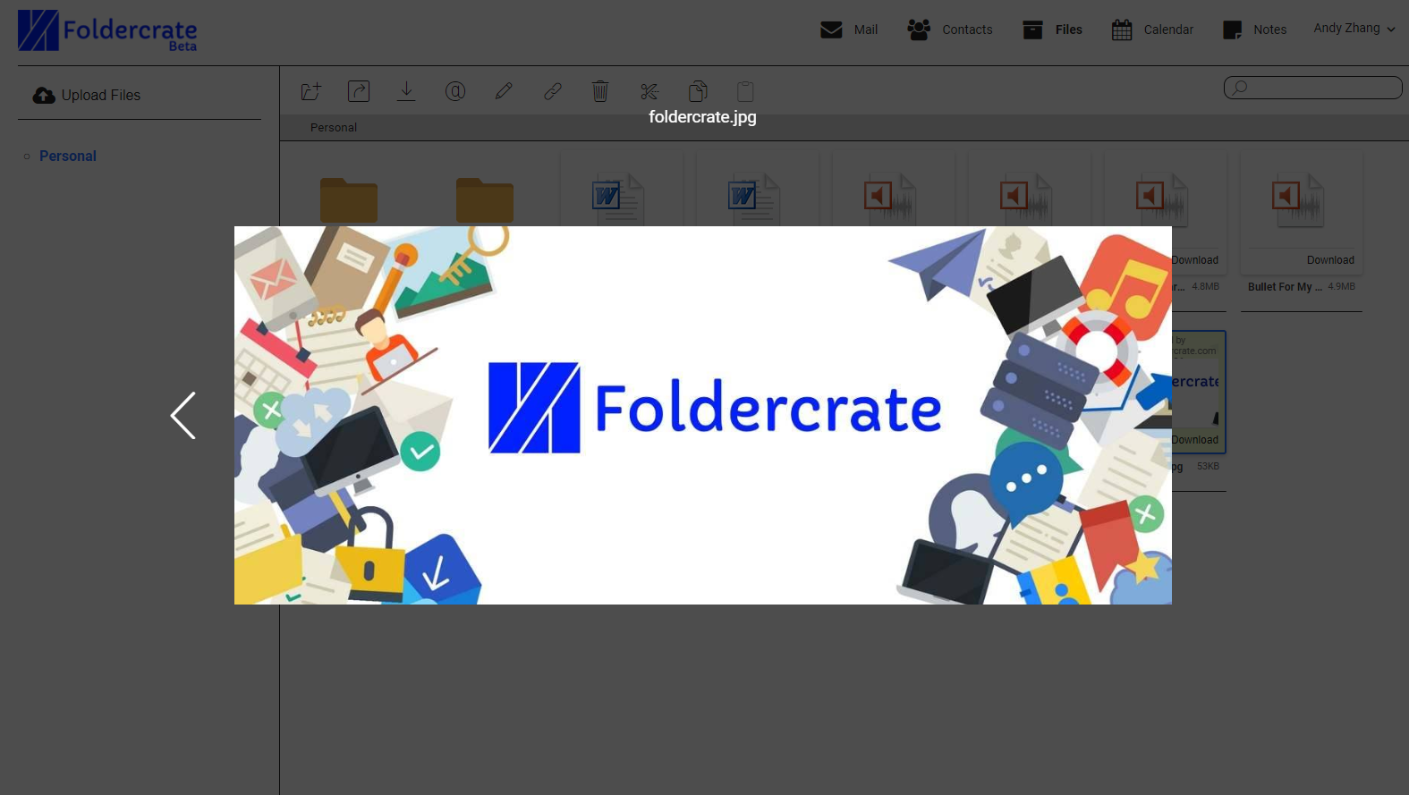Click the Files box icon
The image size is (1409, 795).
click(x=1032, y=30)
